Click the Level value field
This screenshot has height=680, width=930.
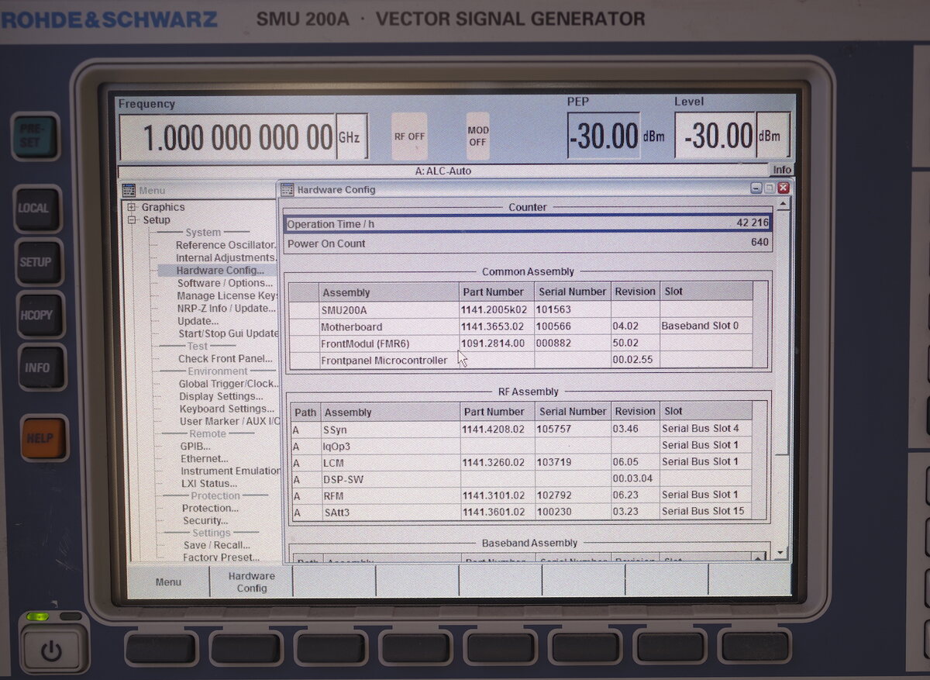point(715,136)
